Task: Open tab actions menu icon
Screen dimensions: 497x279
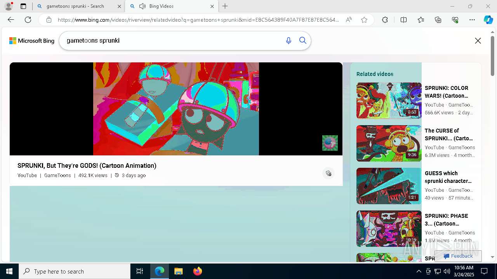Action: (23, 6)
